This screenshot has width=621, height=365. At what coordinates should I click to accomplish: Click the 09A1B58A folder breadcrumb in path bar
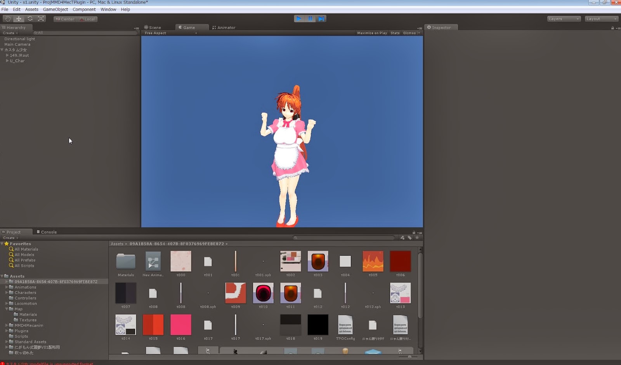[x=177, y=244]
